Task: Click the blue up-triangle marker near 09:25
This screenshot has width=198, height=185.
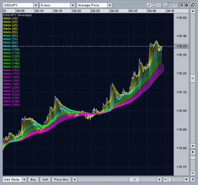Action: pos(94,109)
